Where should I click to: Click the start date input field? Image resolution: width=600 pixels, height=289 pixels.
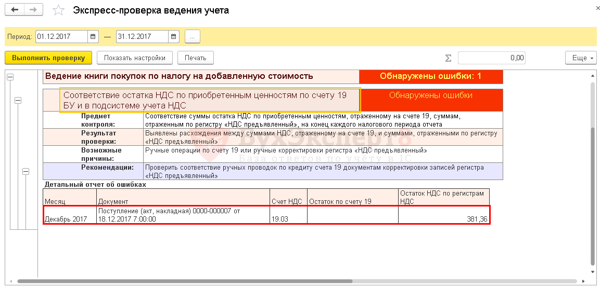coord(61,37)
